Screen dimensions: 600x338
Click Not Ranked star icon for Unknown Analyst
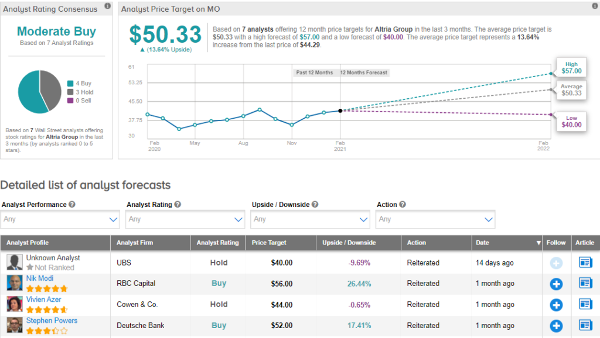point(30,267)
